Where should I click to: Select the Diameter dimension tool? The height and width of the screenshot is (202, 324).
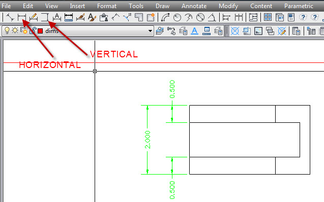pyautogui.click(x=200, y=17)
